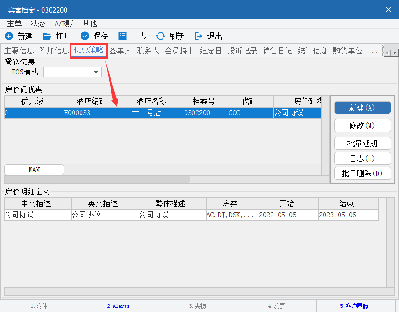Click the 开始 column header
399x312 pixels.
[x=288, y=204]
